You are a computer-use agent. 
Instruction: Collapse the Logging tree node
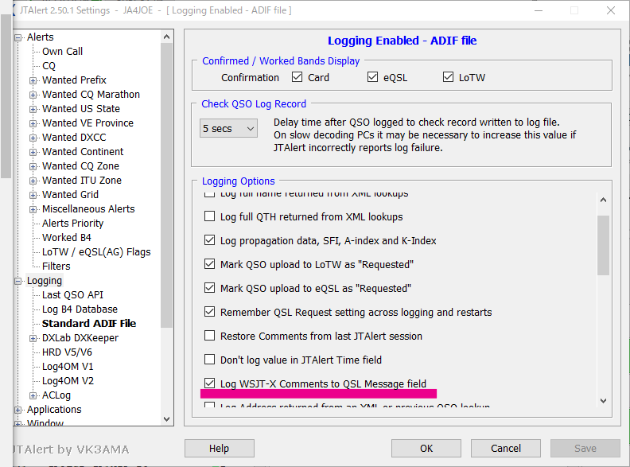[x=17, y=281]
